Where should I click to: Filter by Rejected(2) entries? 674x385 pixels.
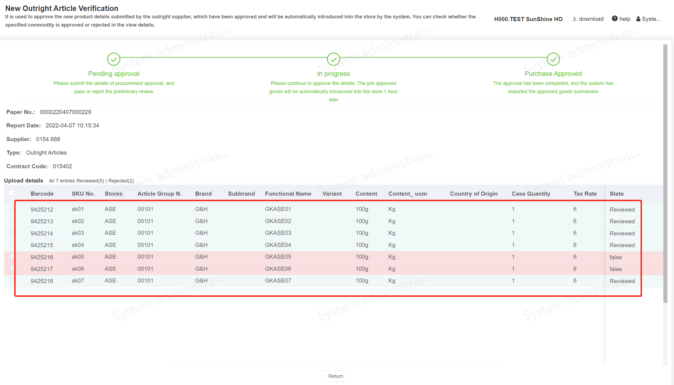(121, 181)
